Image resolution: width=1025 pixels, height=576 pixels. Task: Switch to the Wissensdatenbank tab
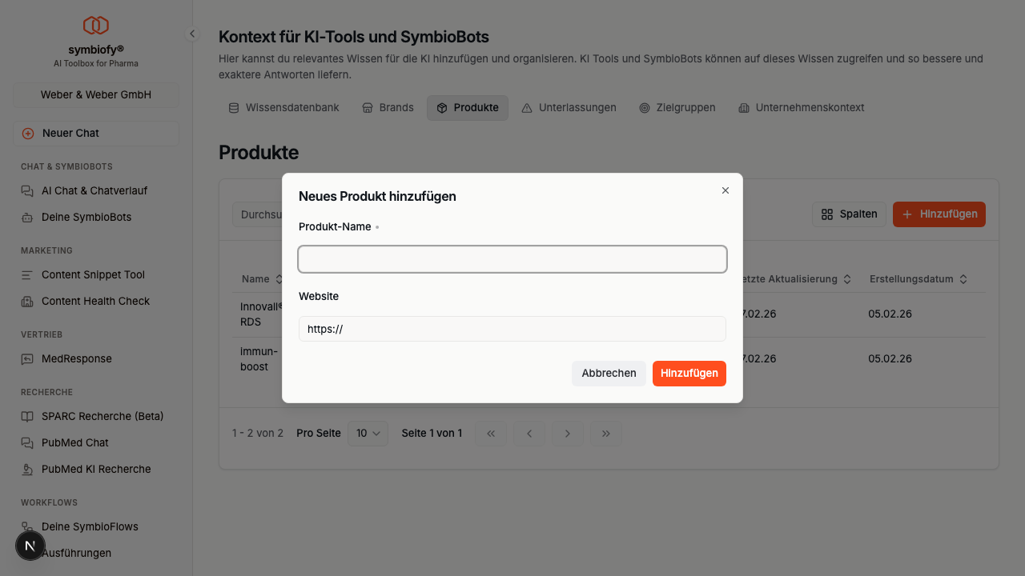pyautogui.click(x=283, y=107)
